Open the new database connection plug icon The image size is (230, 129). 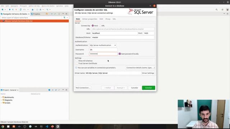click(x=3, y=10)
